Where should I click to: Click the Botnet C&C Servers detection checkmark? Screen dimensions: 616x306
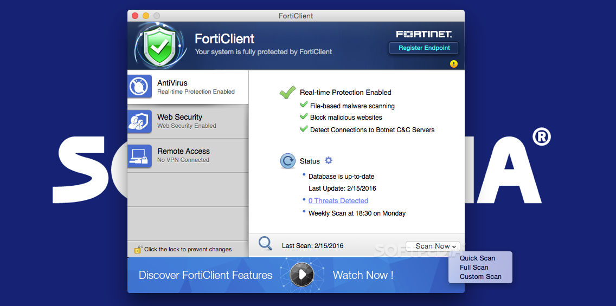point(304,129)
